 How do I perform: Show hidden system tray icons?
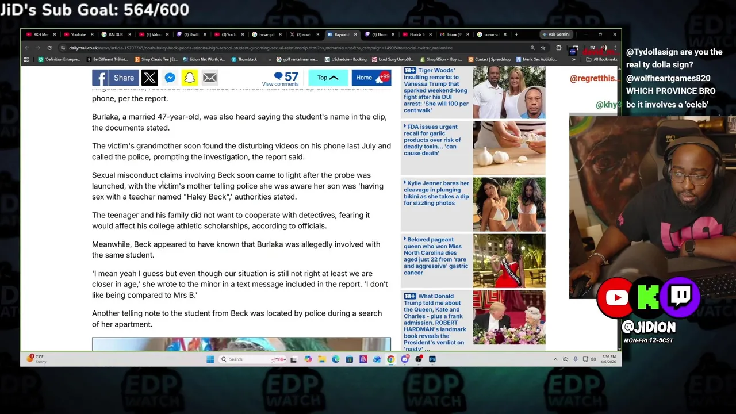(555, 359)
